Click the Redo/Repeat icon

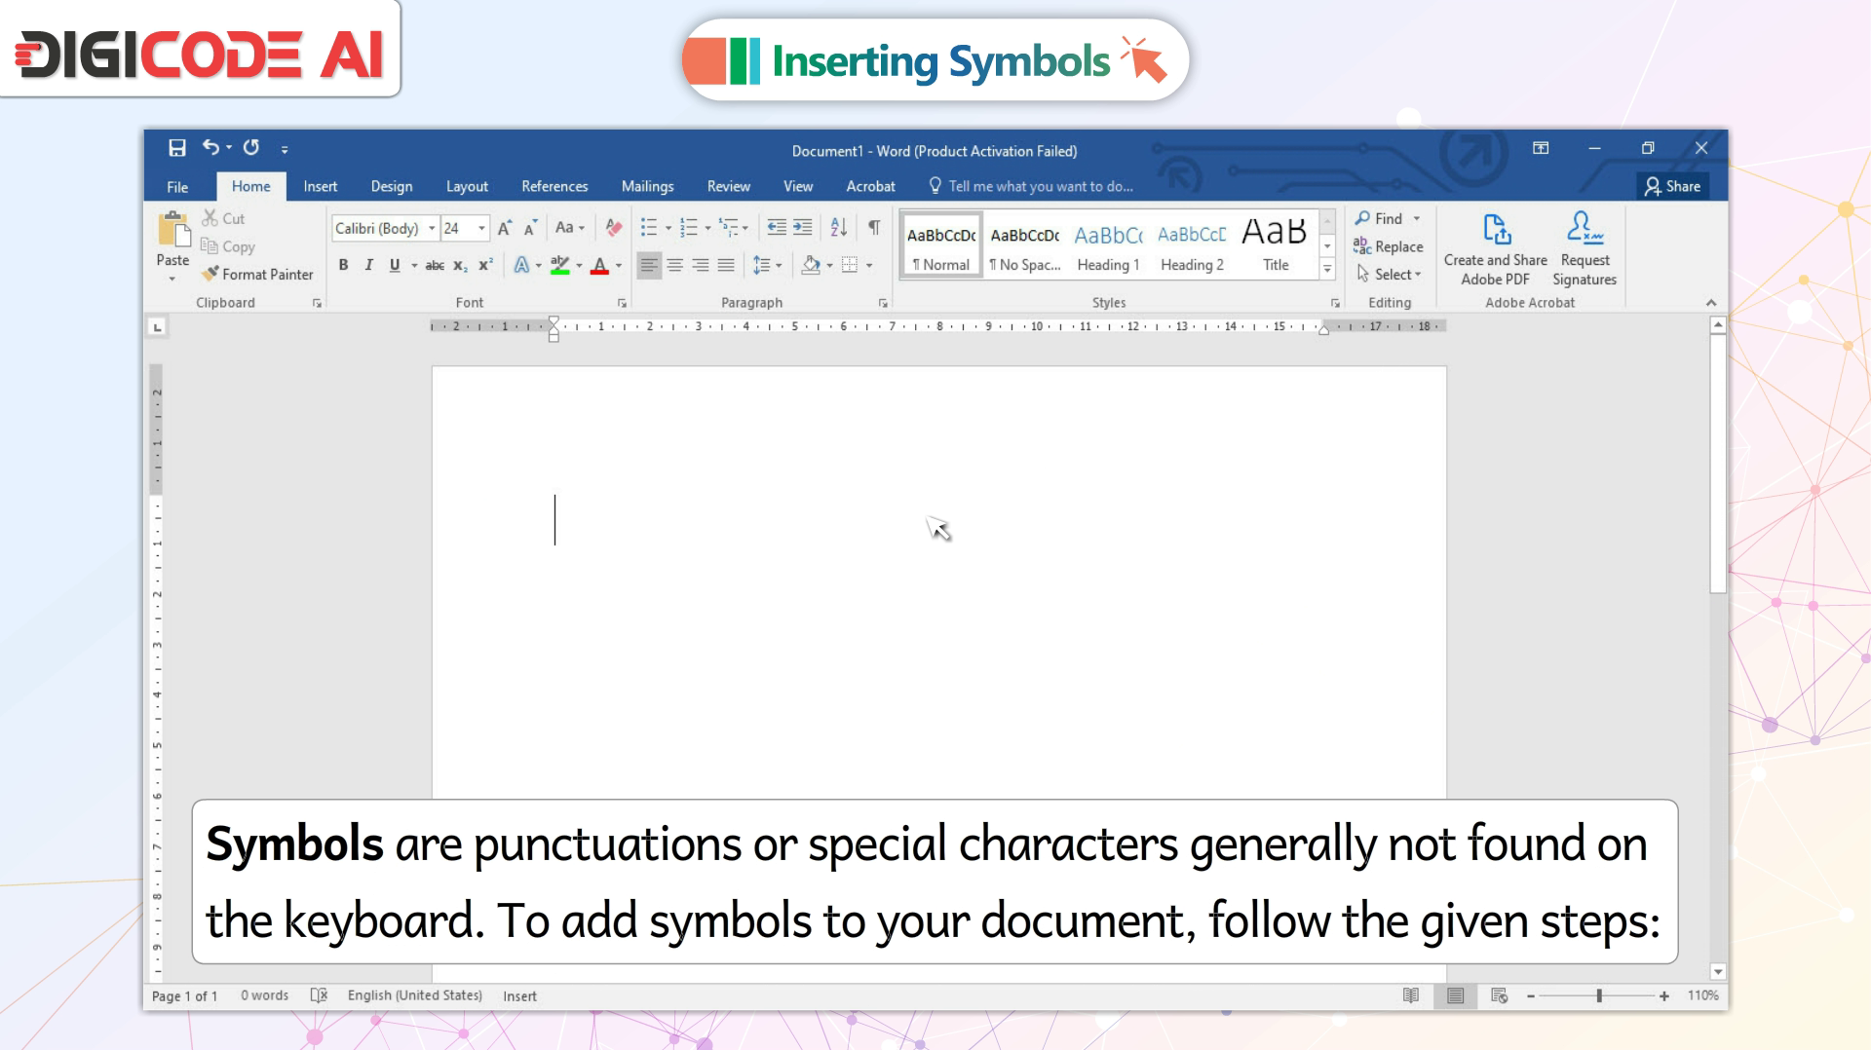tap(251, 147)
